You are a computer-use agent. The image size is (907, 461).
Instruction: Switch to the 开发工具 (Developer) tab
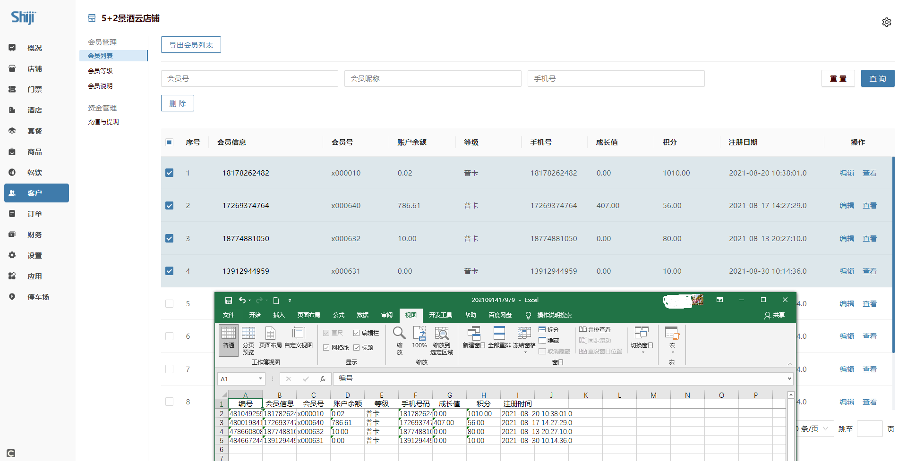tap(441, 315)
